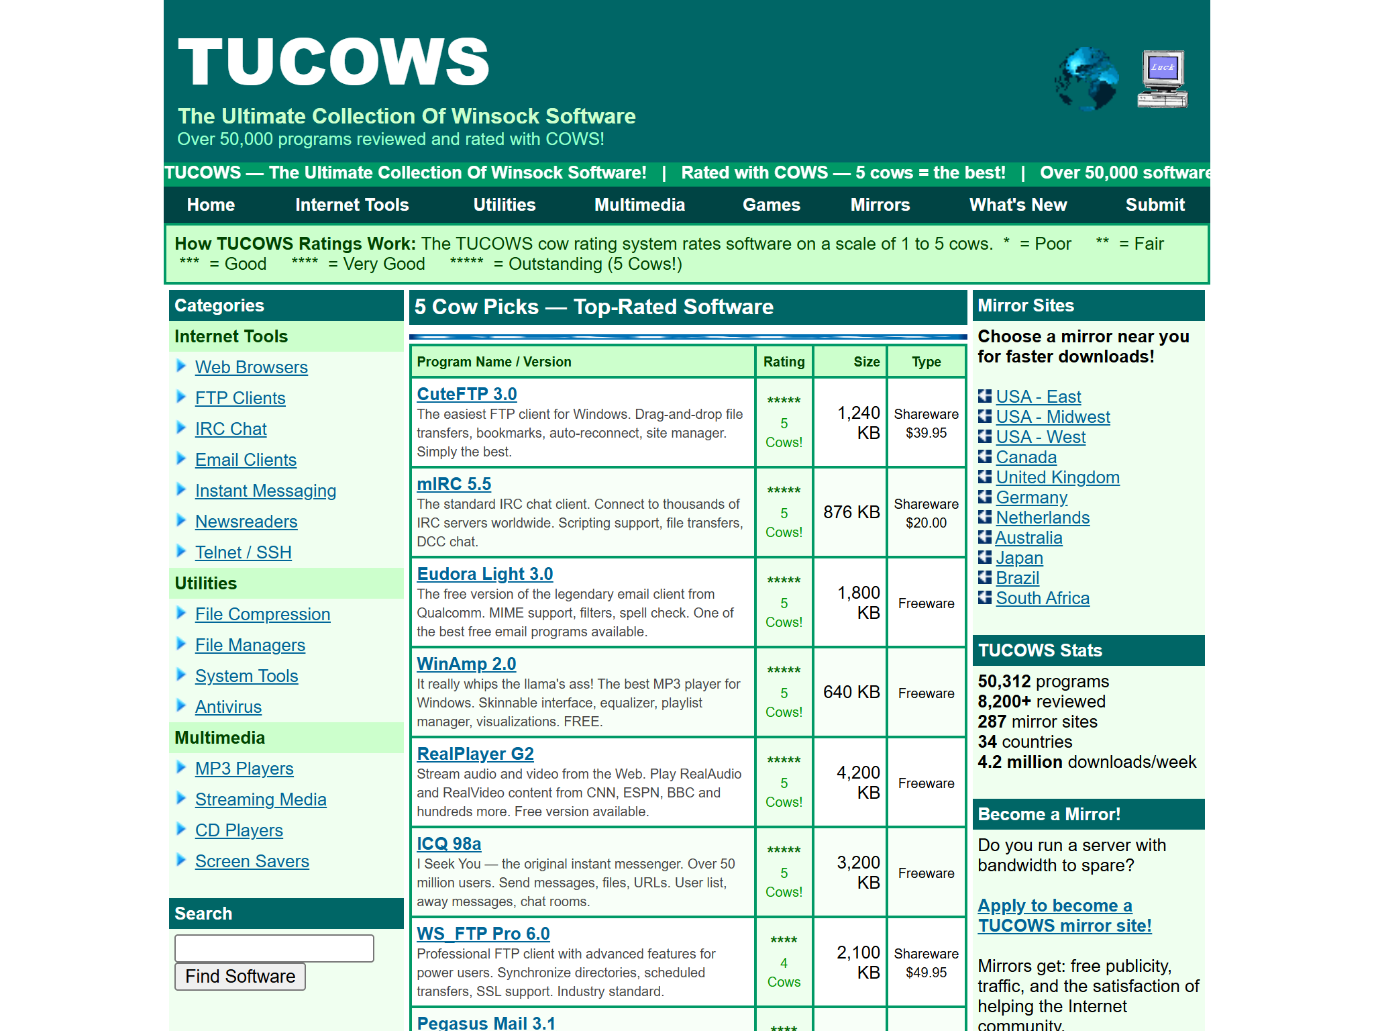Click the USA - East flag icon
1374x1031 pixels.
(984, 396)
